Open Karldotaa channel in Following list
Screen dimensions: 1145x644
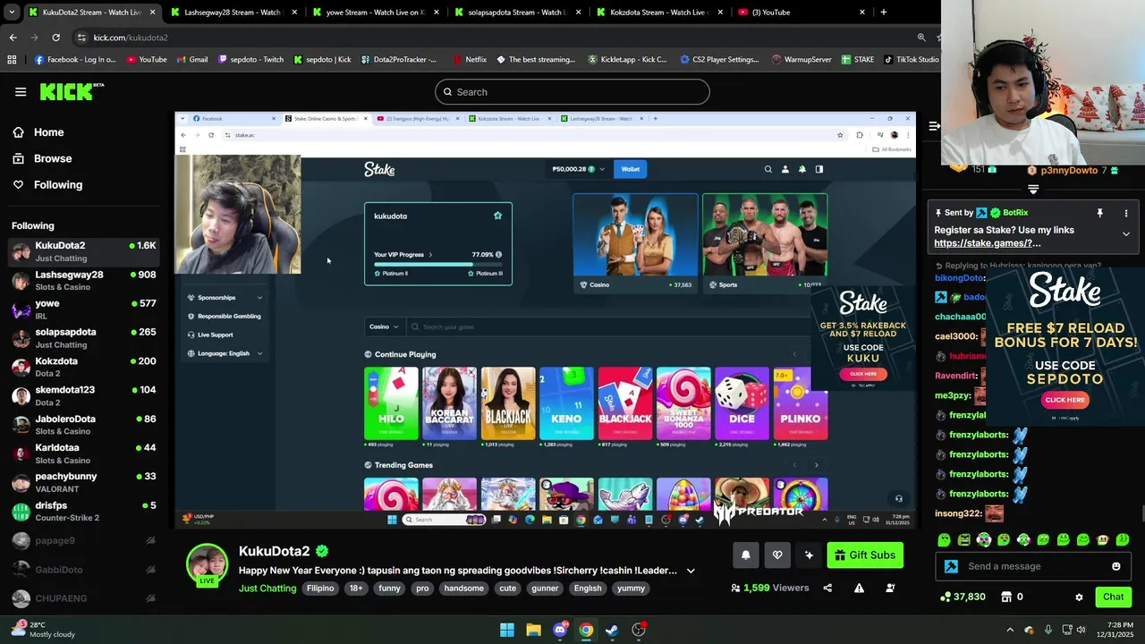[x=83, y=453]
